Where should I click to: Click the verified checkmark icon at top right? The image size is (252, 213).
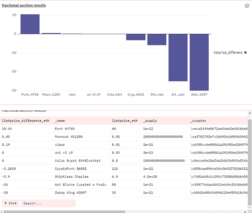tap(247, 6)
